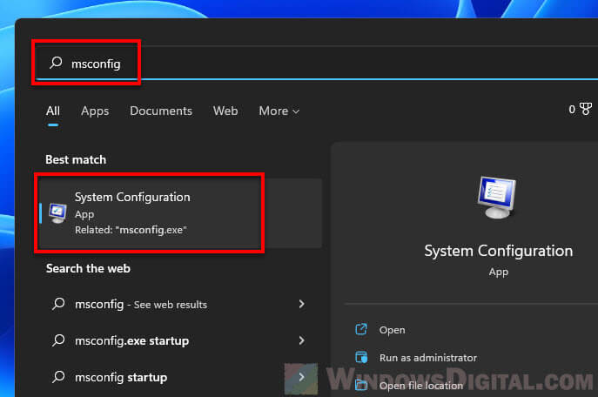Viewport: 598px width, 397px height.
Task: Click the 'Search the web' heading
Action: (x=88, y=268)
